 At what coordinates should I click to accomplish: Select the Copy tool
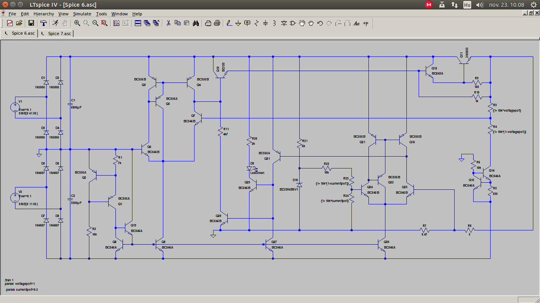coord(178,23)
